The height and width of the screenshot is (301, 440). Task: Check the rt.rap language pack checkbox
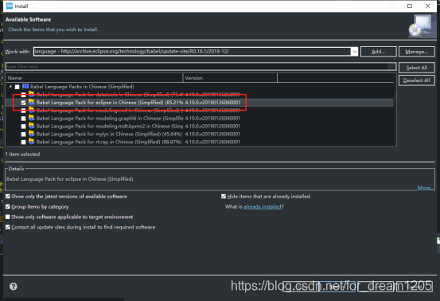[23, 142]
